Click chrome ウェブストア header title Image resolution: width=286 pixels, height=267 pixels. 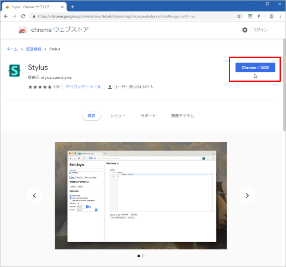click(x=60, y=29)
